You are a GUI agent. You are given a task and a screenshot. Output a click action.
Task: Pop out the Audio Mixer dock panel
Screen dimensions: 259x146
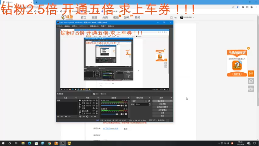[128, 98]
